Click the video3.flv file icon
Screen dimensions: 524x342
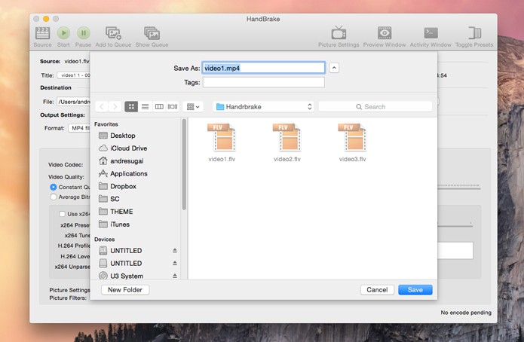point(352,138)
